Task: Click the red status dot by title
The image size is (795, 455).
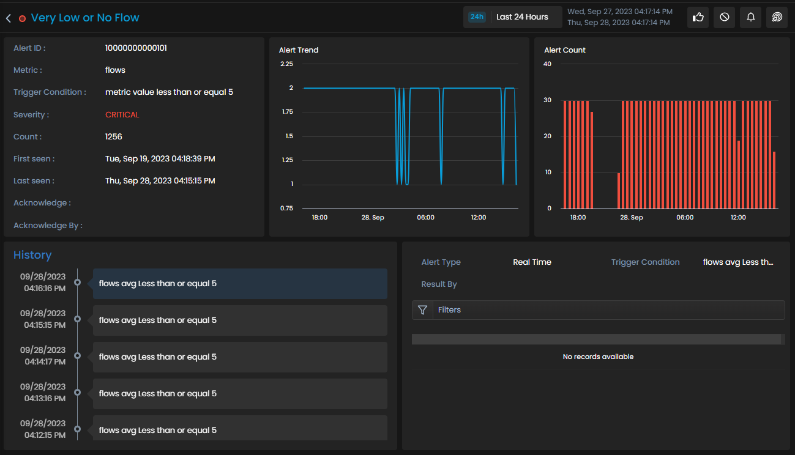Action: click(22, 18)
